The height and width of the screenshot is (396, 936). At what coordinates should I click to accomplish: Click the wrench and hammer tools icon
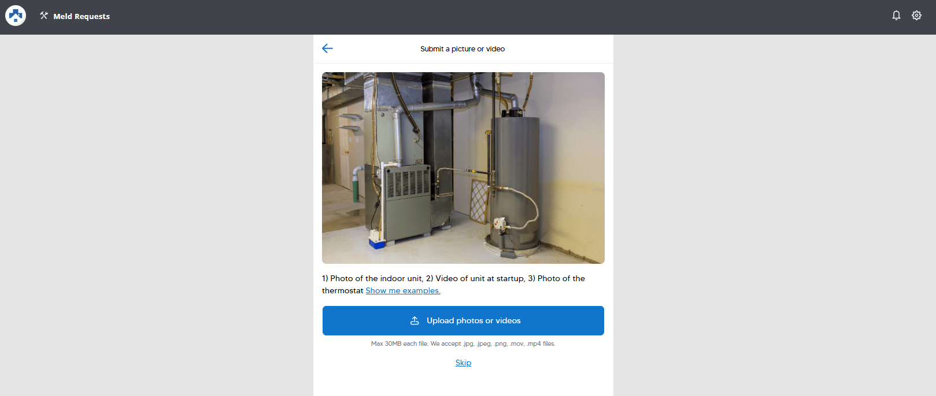click(44, 16)
